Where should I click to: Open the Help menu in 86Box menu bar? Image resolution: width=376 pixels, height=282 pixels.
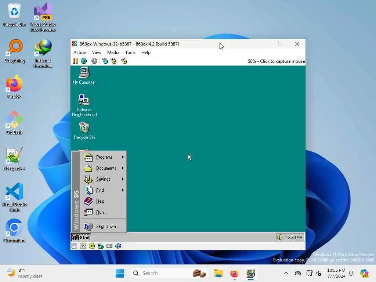(146, 53)
